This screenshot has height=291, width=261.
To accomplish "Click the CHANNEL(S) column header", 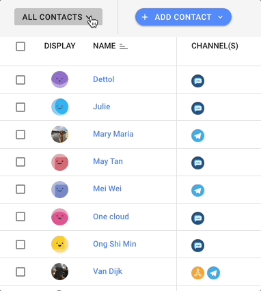I will click(215, 46).
